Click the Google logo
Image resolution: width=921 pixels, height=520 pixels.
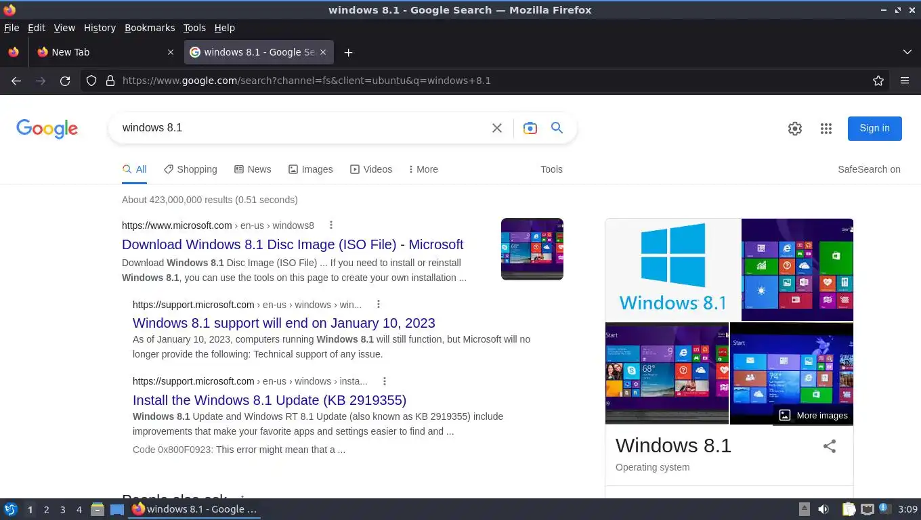[47, 129]
